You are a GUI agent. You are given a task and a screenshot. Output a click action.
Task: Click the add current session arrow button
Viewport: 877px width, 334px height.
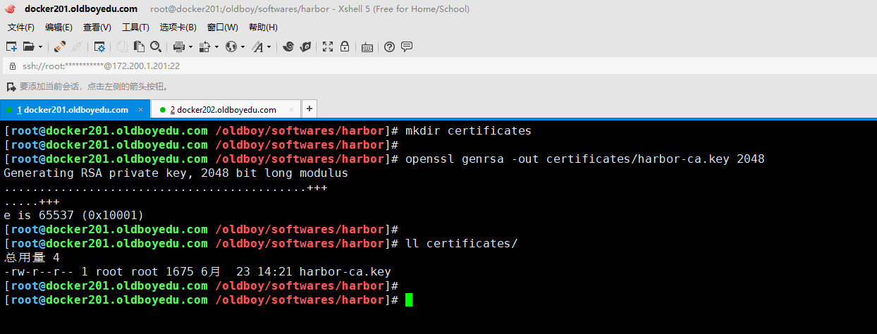(x=11, y=87)
